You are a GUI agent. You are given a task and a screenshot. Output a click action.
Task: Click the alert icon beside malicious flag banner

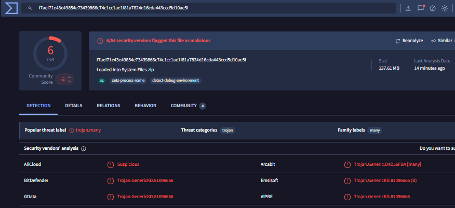(x=100, y=41)
